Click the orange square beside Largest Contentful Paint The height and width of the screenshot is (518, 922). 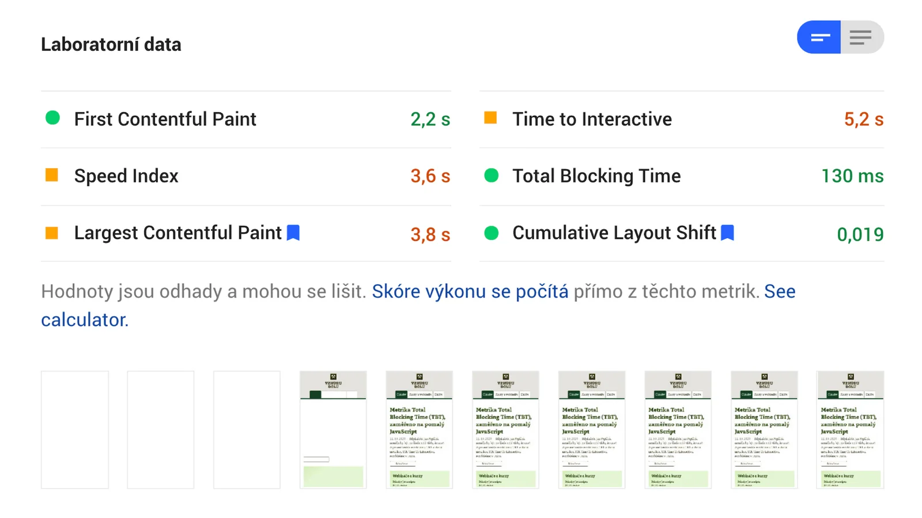(x=52, y=233)
